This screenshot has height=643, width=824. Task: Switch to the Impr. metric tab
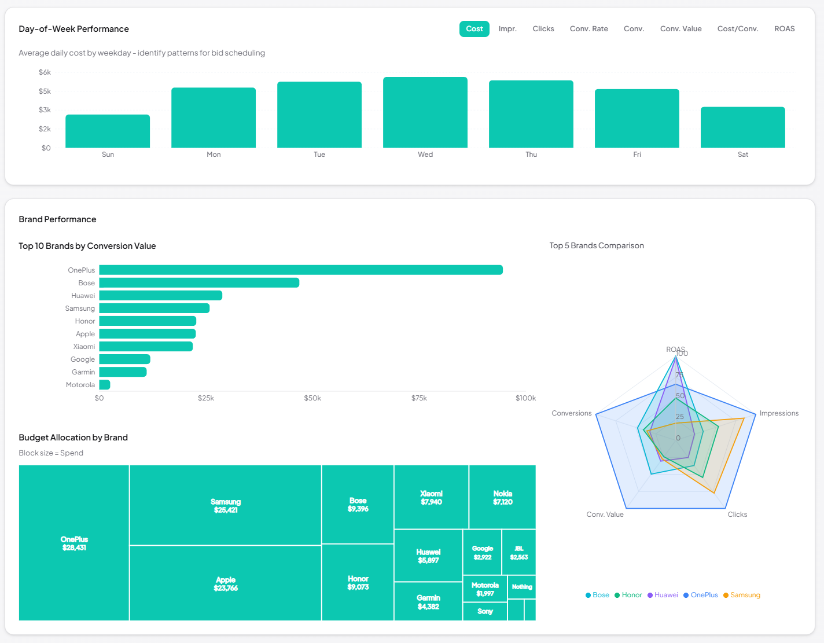click(507, 28)
